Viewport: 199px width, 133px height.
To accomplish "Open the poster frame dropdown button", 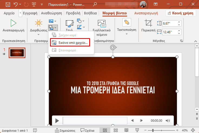I will pos(53,28).
